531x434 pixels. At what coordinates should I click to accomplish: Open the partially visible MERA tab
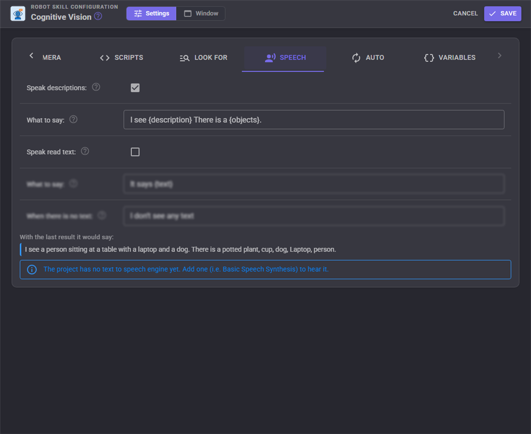[x=51, y=58]
